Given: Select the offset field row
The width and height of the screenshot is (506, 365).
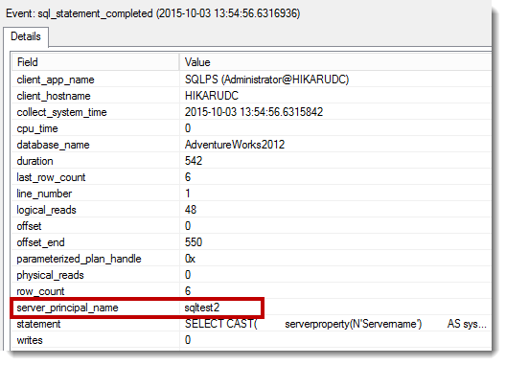Looking at the screenshot, I should tap(252, 226).
